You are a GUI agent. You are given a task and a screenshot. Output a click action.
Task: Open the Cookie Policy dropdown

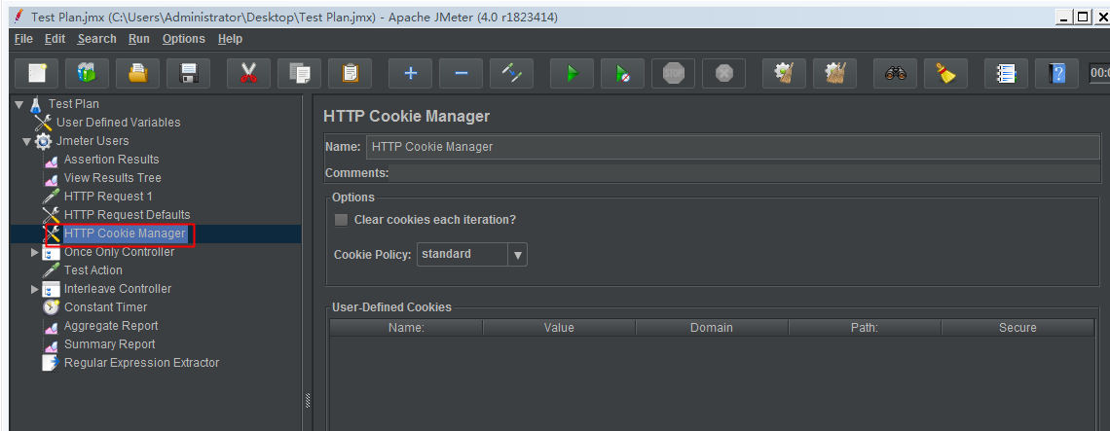pos(472,254)
